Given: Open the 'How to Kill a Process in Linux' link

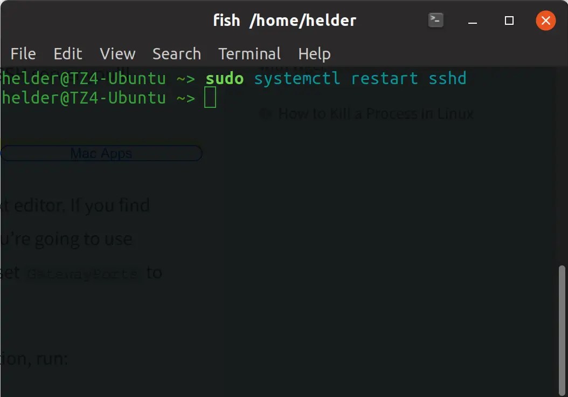Looking at the screenshot, I should point(376,113).
